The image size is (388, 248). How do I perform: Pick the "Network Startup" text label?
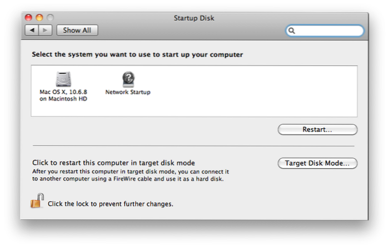pyautogui.click(x=128, y=92)
